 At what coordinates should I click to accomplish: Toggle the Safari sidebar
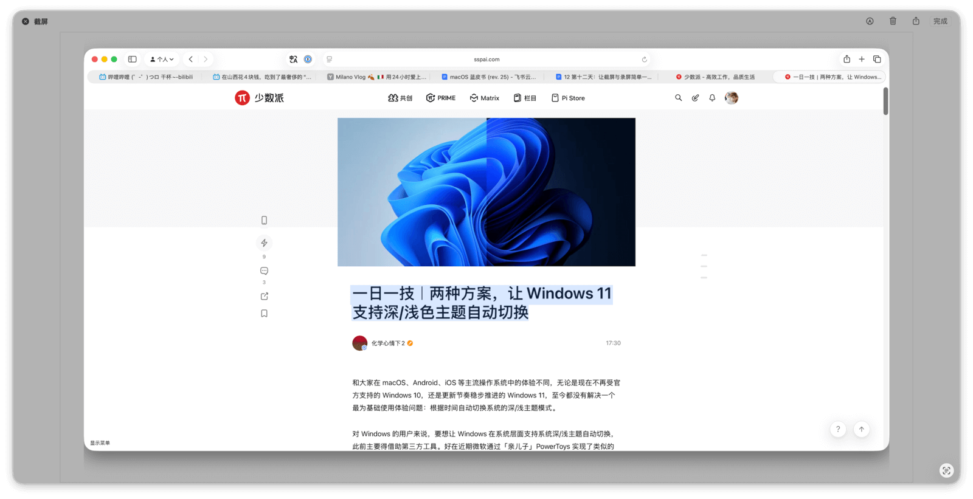[x=132, y=60]
